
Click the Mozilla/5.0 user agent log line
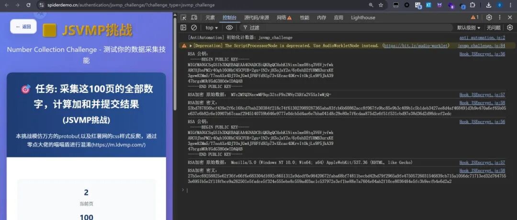coord(300,163)
